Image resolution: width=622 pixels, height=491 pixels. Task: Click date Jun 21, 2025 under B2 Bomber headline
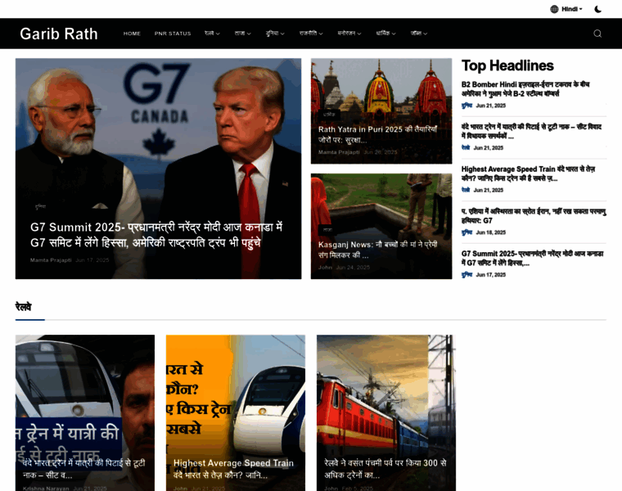491,106
